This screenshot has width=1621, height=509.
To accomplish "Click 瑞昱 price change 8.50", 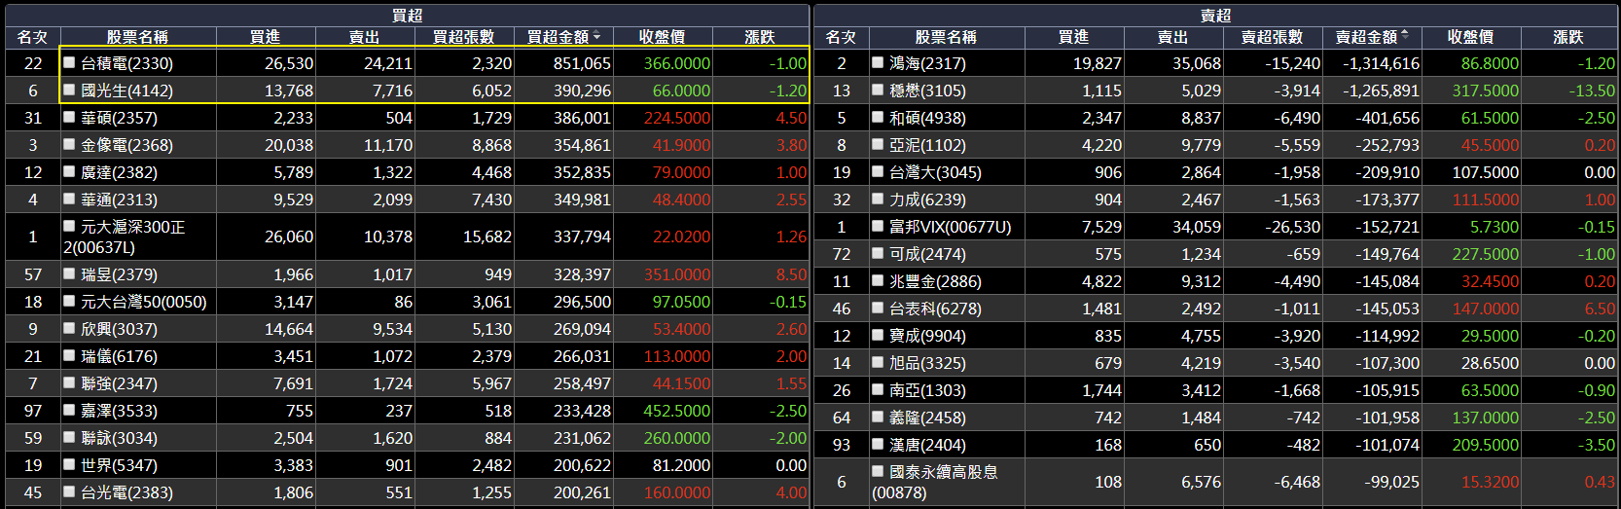I will pyautogui.click(x=791, y=274).
